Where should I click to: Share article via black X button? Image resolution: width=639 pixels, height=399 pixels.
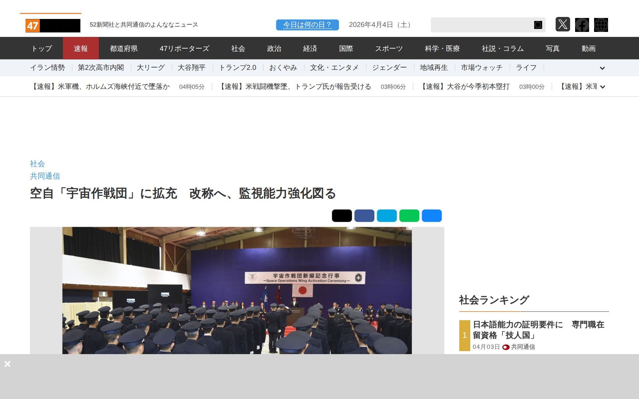(342, 215)
